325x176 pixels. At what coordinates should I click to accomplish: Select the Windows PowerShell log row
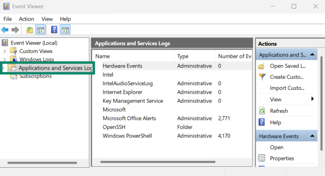click(x=127, y=136)
